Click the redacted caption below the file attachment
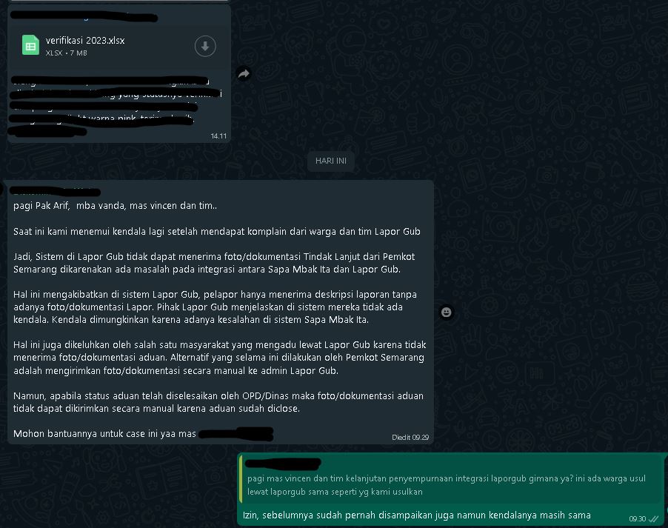Viewport: 668px width, 528px height. click(115, 107)
